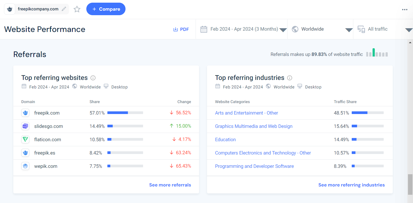Click the 10.57% traffic share value

click(x=341, y=153)
